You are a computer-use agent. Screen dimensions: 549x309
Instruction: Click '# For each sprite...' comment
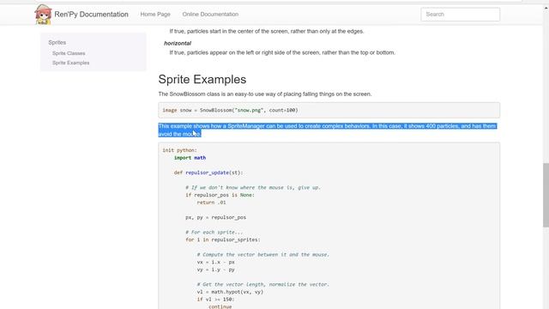tap(214, 233)
